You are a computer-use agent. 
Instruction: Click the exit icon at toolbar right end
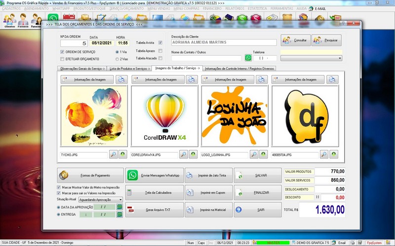[336, 19]
